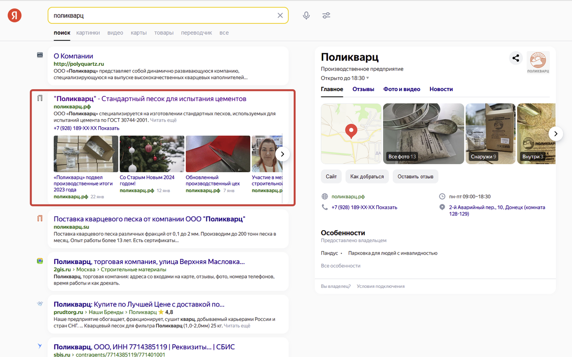Open the 'карты' tab
The image size is (572, 357).
(x=139, y=33)
